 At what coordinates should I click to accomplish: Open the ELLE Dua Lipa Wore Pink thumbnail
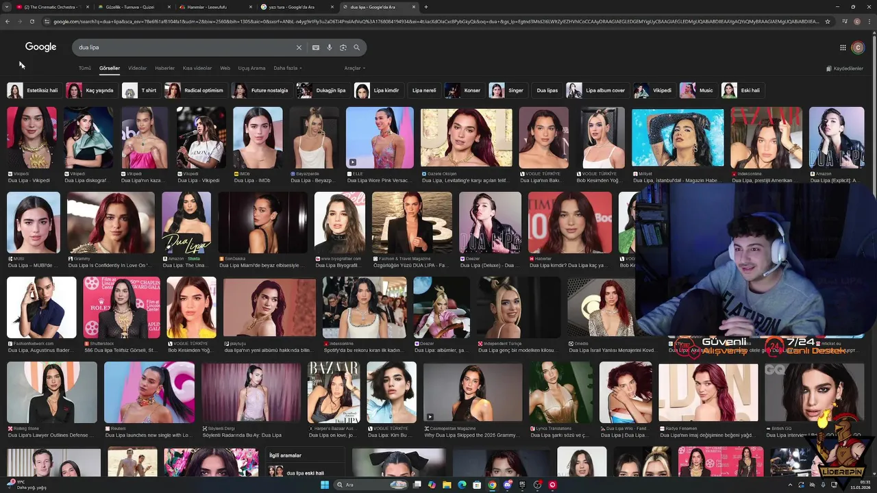[380, 138]
